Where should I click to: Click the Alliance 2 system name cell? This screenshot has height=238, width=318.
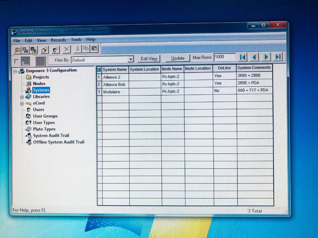pos(115,77)
